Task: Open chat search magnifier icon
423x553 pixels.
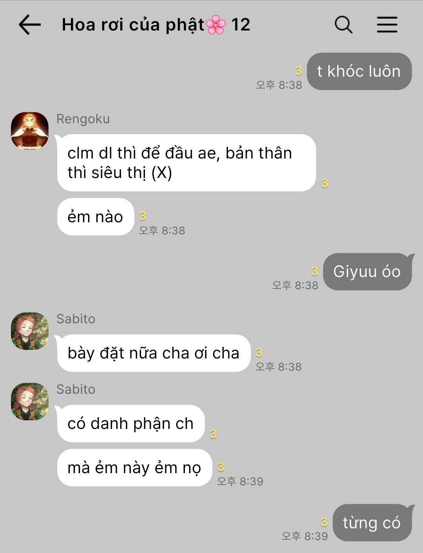Action: (x=343, y=25)
